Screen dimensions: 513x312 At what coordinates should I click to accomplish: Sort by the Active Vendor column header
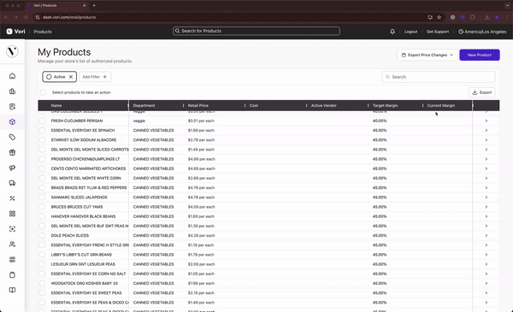pos(323,105)
